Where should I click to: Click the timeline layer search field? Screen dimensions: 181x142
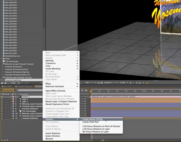30,90
